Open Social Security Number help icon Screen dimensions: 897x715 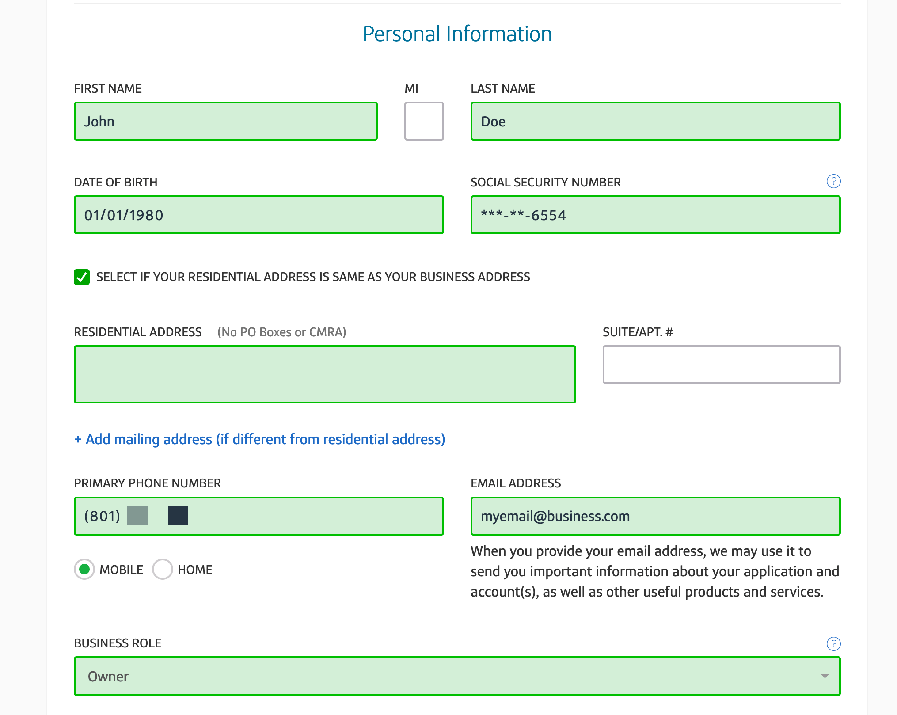point(833,181)
